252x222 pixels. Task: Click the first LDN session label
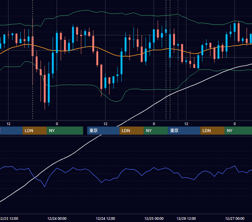tap(34, 131)
